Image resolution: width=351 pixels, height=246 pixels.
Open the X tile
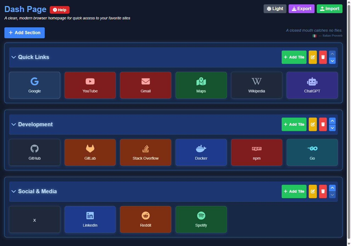pyautogui.click(x=35, y=219)
